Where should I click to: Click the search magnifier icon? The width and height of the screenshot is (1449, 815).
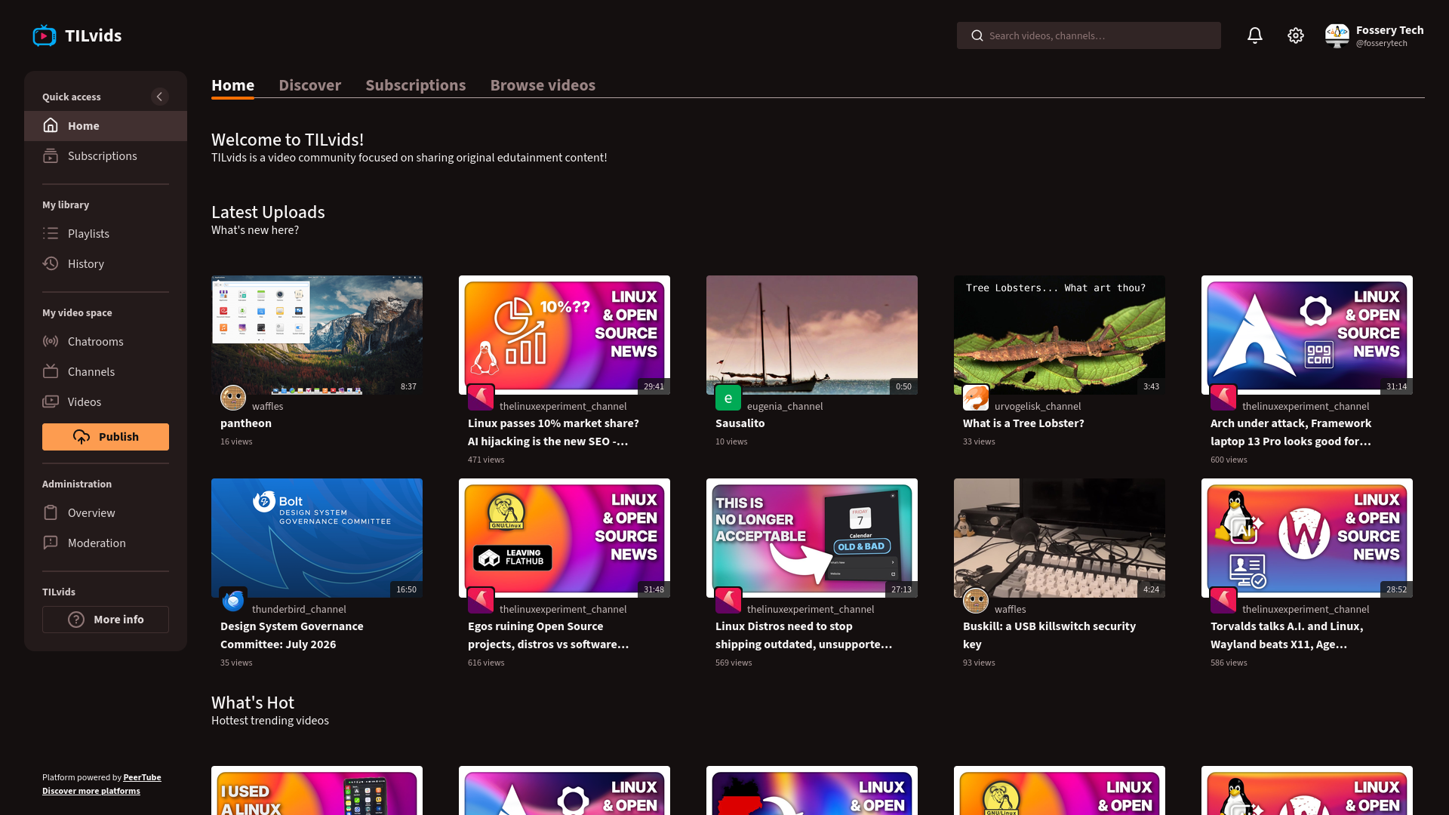[x=977, y=35]
